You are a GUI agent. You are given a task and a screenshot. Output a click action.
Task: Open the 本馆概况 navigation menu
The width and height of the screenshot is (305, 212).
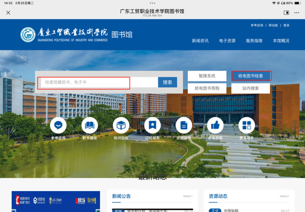pyautogui.click(x=281, y=41)
